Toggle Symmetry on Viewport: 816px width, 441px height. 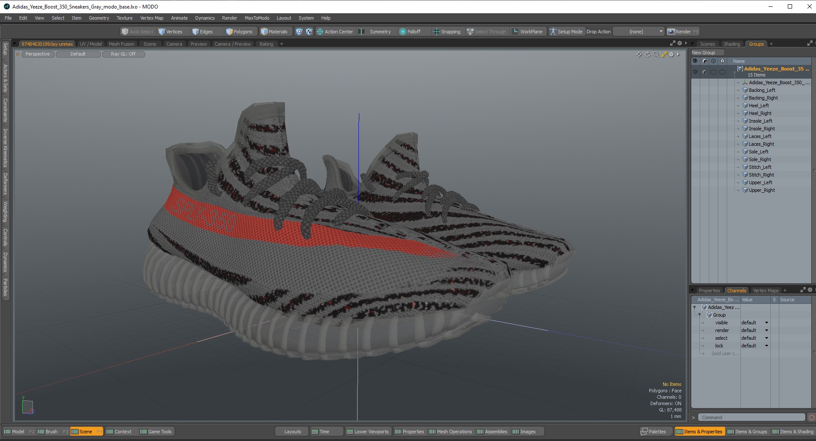click(x=375, y=32)
